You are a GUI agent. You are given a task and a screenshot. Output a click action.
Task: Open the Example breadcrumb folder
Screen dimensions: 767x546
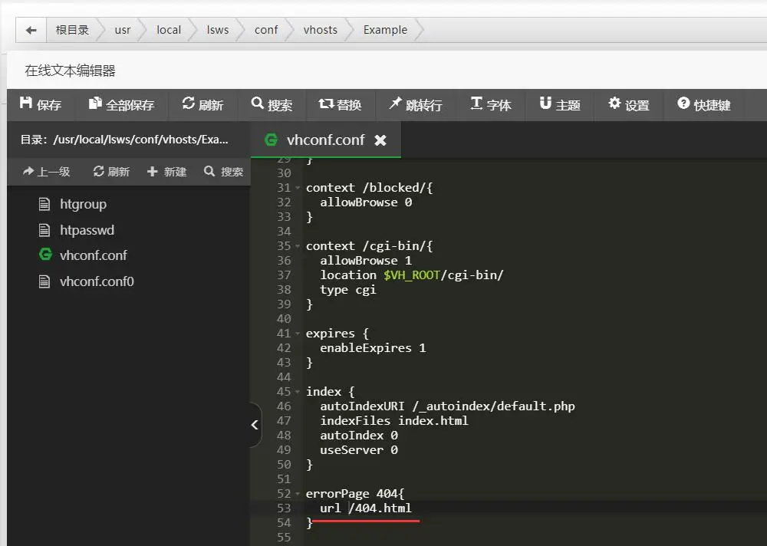pos(385,30)
